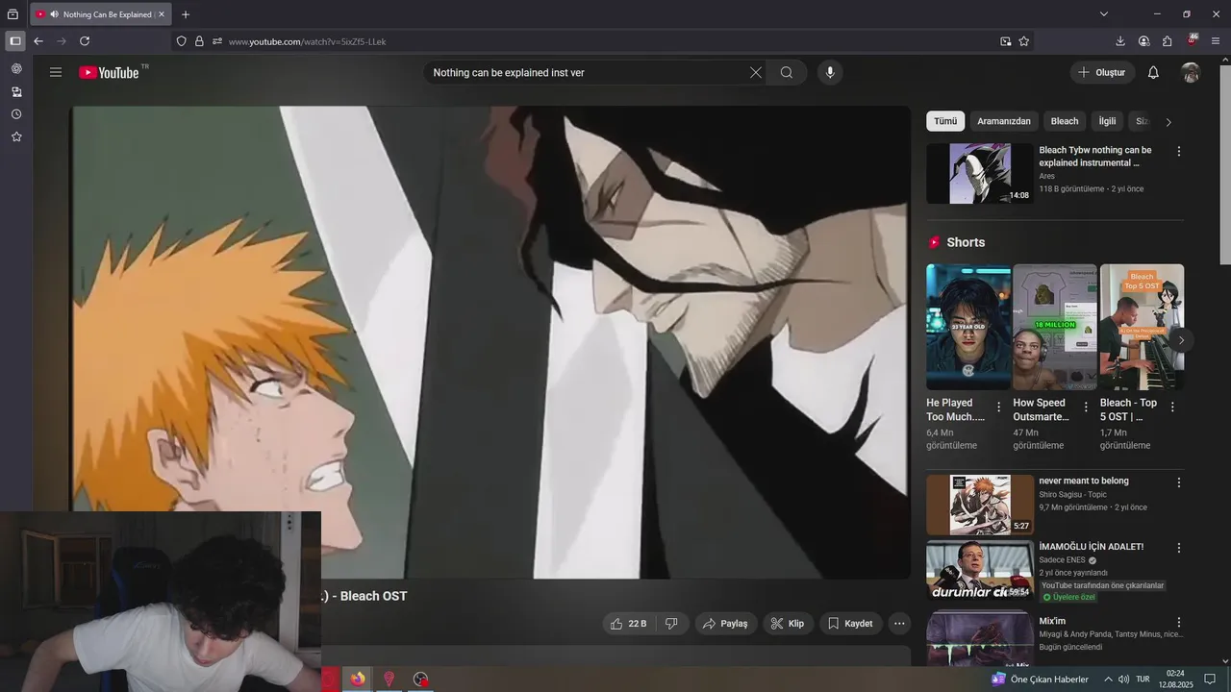Open the account avatar menu
This screenshot has height=692, width=1231.
coord(1191,72)
